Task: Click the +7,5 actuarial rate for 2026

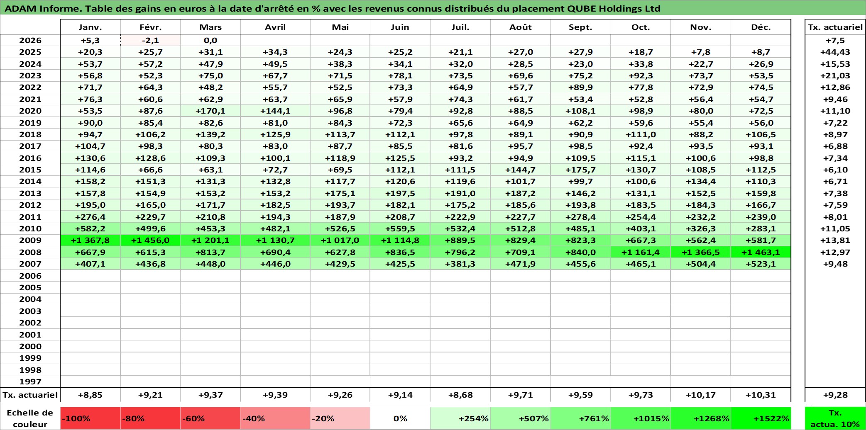Action: pos(835,40)
